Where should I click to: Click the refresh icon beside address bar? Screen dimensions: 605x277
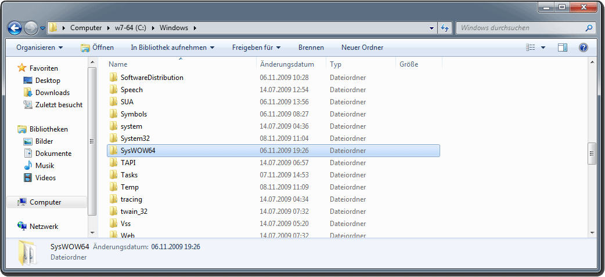click(445, 28)
